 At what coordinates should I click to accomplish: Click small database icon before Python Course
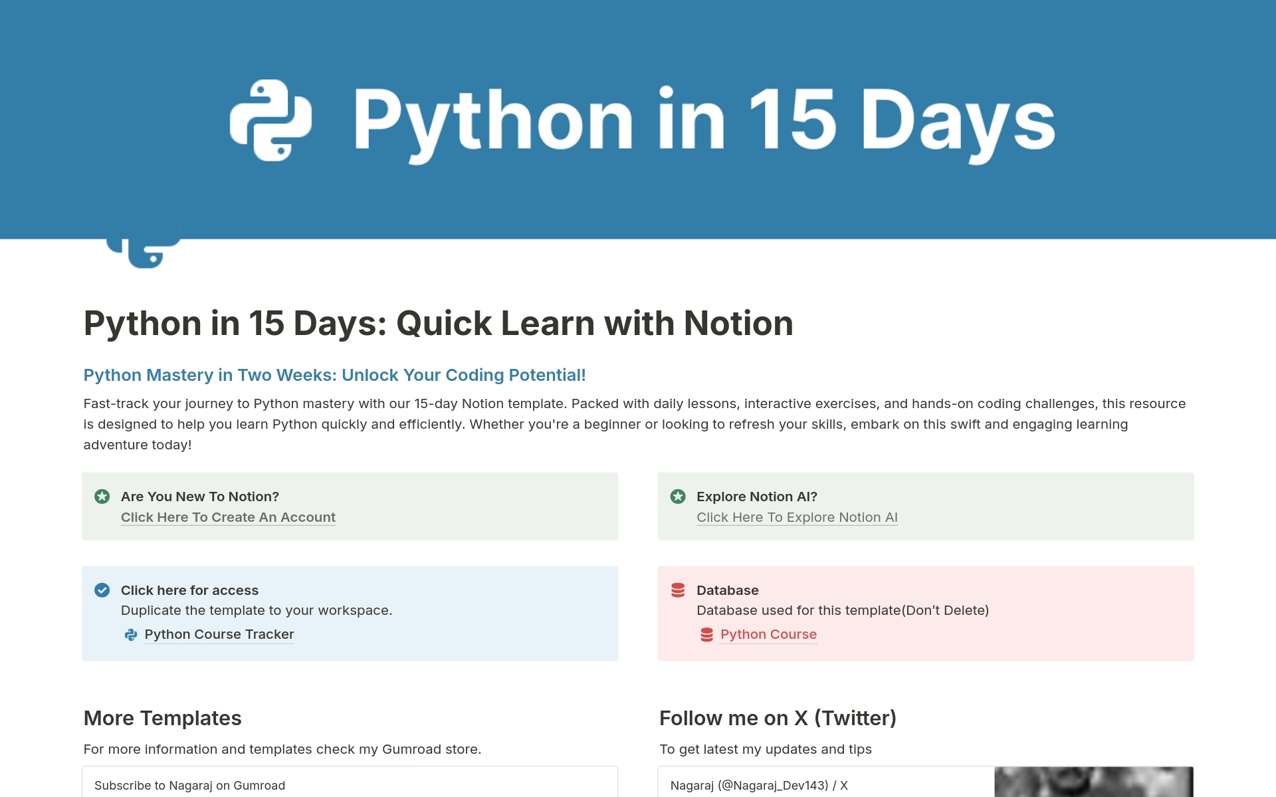coord(706,635)
